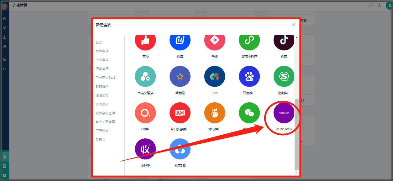Select the 问卷星 star icon

click(180, 76)
